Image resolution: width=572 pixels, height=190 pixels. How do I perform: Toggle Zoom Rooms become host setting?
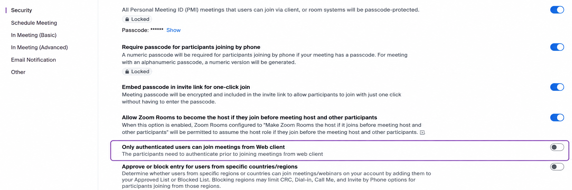coord(557,117)
